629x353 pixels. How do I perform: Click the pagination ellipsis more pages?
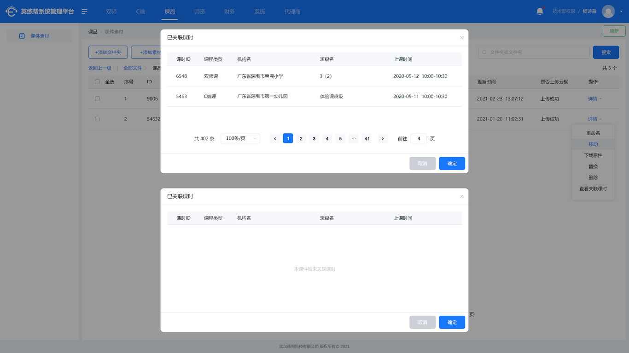coord(354,138)
